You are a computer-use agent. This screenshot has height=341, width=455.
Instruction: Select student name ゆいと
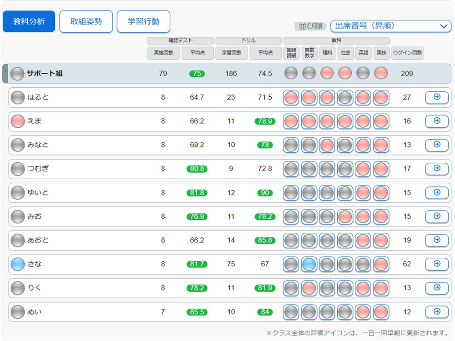pyautogui.click(x=38, y=192)
